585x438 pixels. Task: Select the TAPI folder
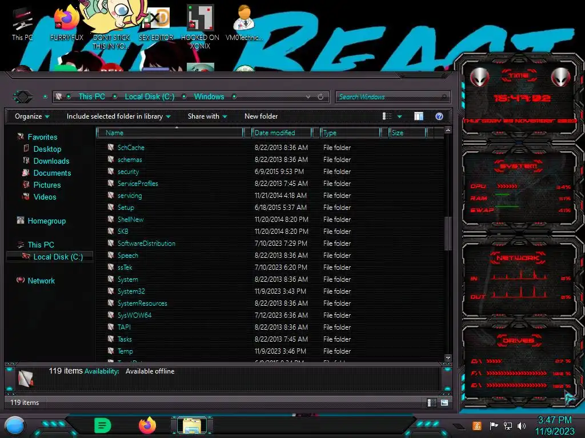[x=124, y=327]
